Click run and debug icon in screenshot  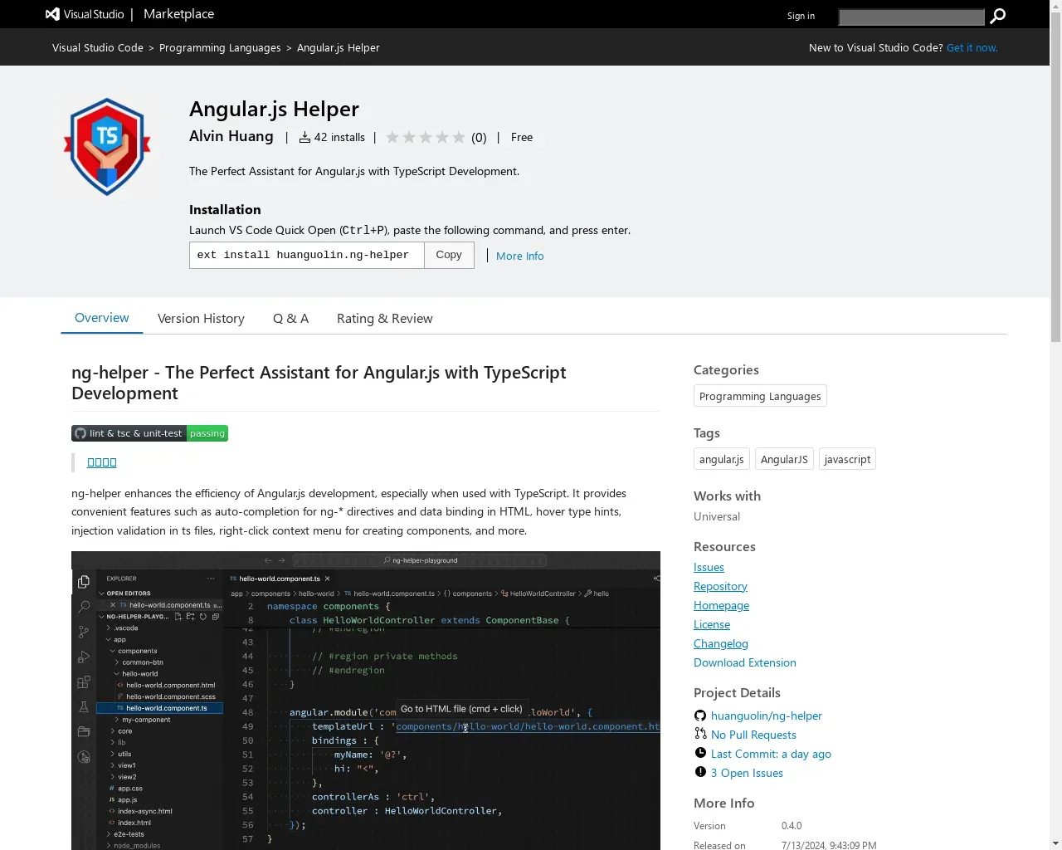[84, 657]
